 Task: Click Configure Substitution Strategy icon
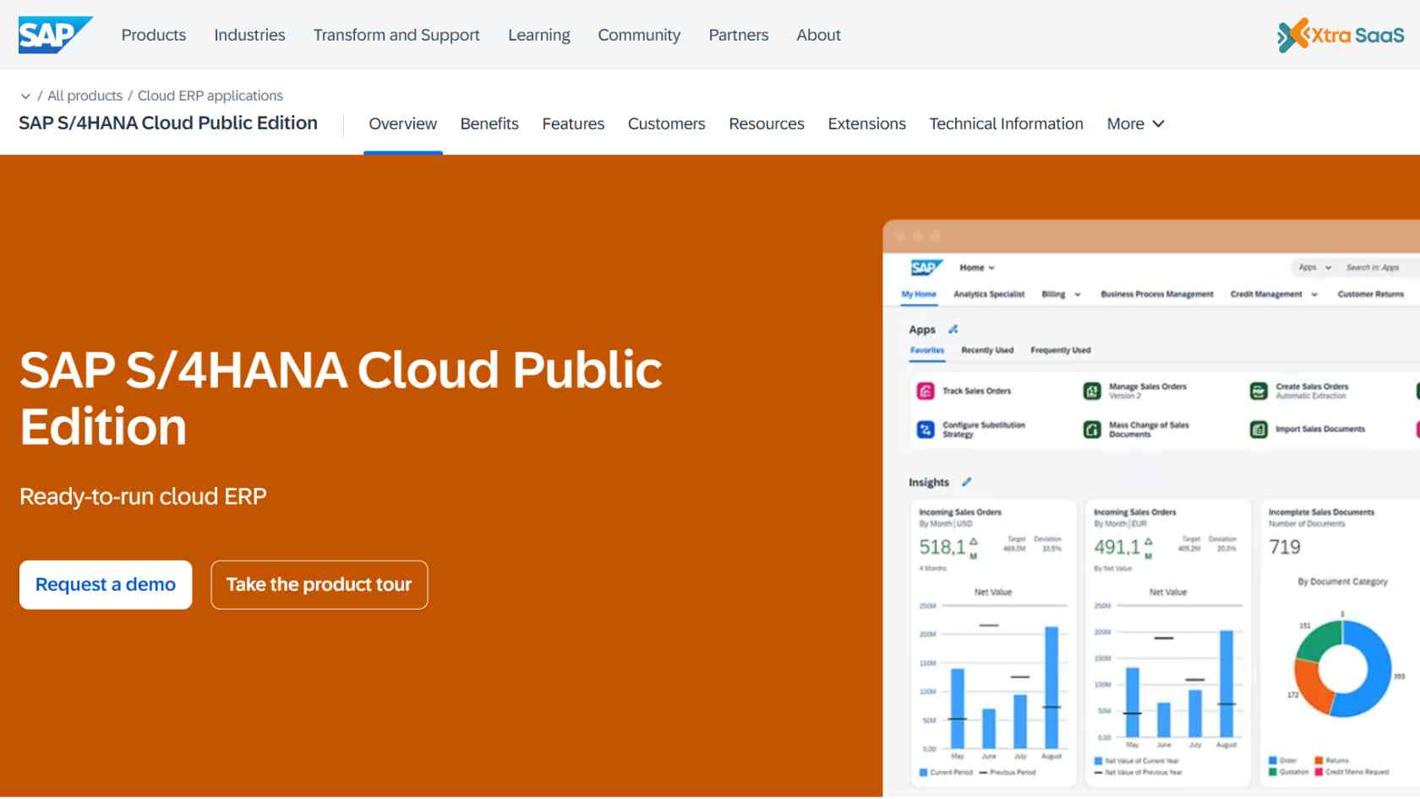coord(926,430)
